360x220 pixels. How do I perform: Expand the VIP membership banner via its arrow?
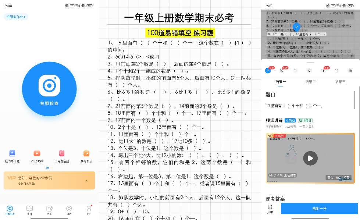pos(86,180)
